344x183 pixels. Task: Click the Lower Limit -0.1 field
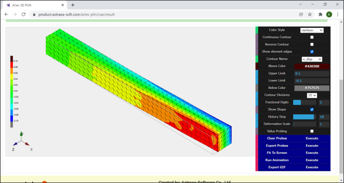(312, 81)
